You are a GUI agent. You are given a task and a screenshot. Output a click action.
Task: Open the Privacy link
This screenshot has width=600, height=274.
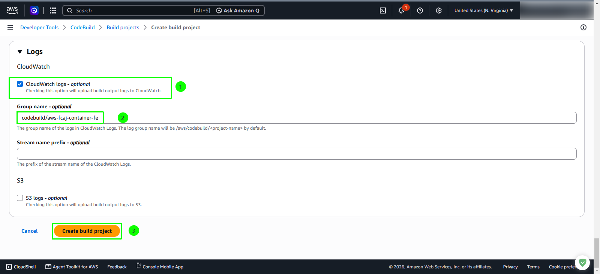tap(510, 267)
